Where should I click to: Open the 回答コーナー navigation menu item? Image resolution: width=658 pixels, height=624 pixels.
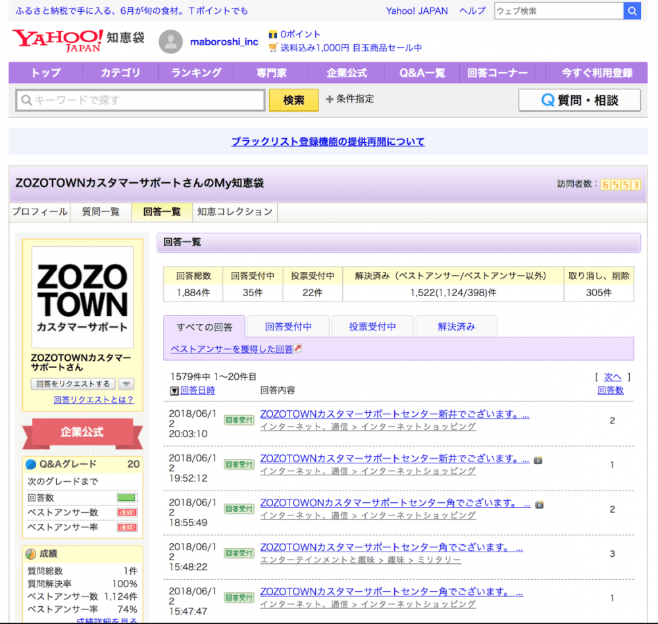(x=497, y=72)
